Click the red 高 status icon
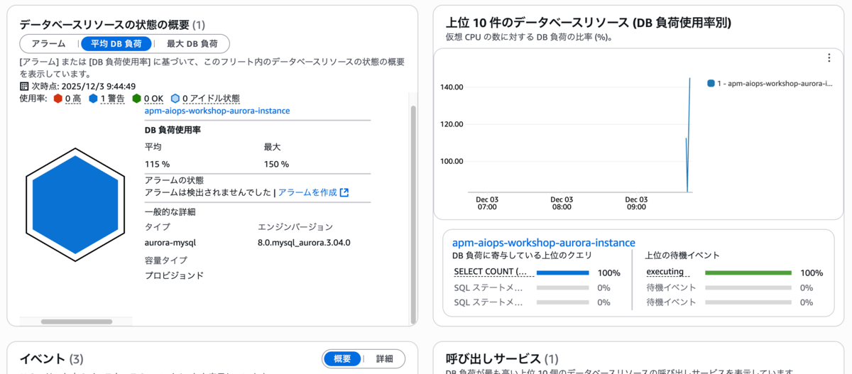Screen dimensions: 852x374 (x=59, y=99)
